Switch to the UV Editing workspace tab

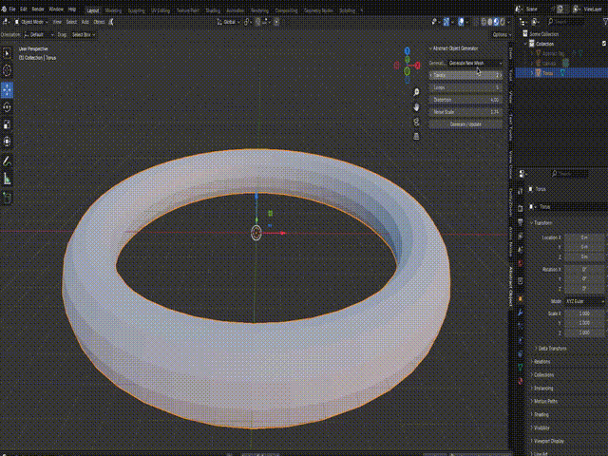161,10
